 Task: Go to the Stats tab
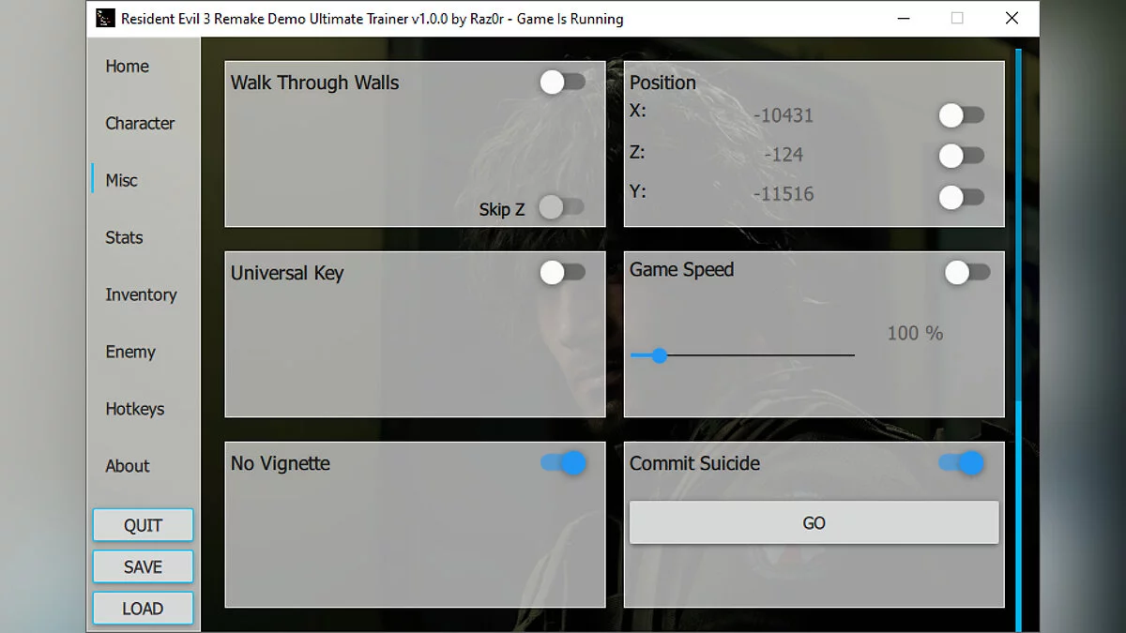point(124,238)
